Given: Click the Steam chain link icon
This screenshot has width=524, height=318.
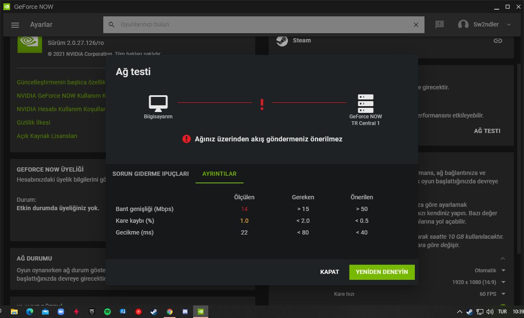Looking at the screenshot, I should point(498,41).
